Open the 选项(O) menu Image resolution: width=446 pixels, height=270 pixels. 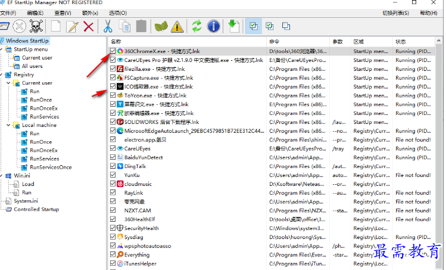118,13
